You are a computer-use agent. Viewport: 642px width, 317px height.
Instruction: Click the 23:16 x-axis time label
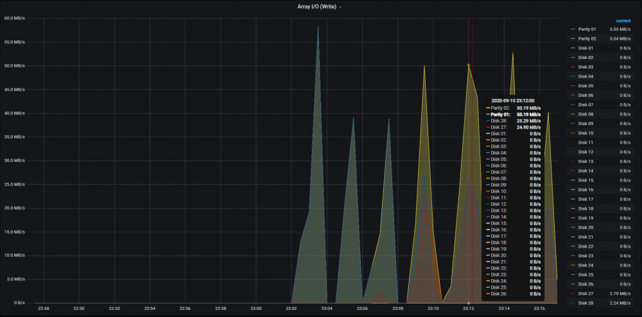[539, 309]
